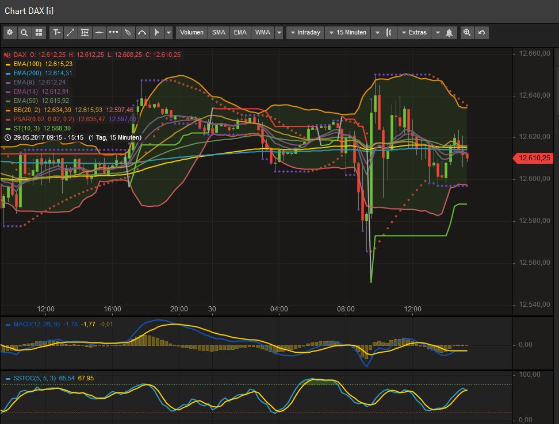This screenshot has height=424, width=559.
Task: Click the search magnifier icon in toolbar
Action: [x=24, y=33]
